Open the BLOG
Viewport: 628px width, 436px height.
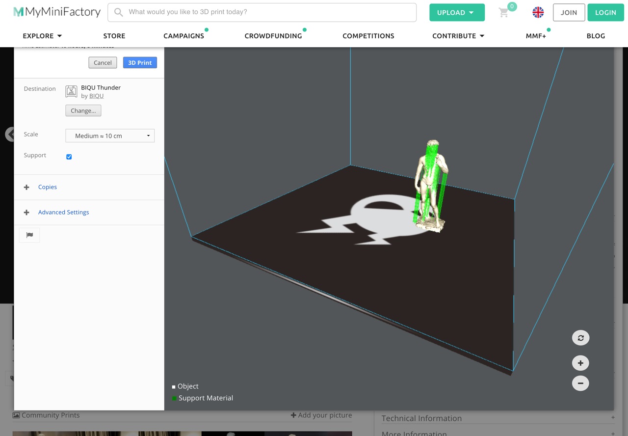point(596,36)
